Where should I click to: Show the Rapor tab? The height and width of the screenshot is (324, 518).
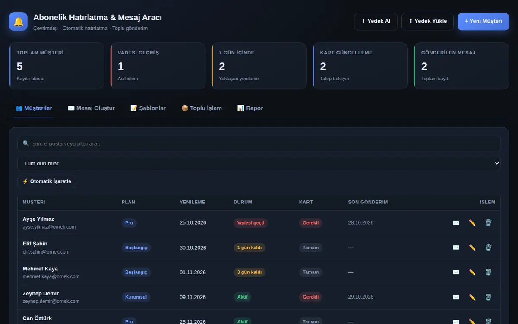point(250,108)
